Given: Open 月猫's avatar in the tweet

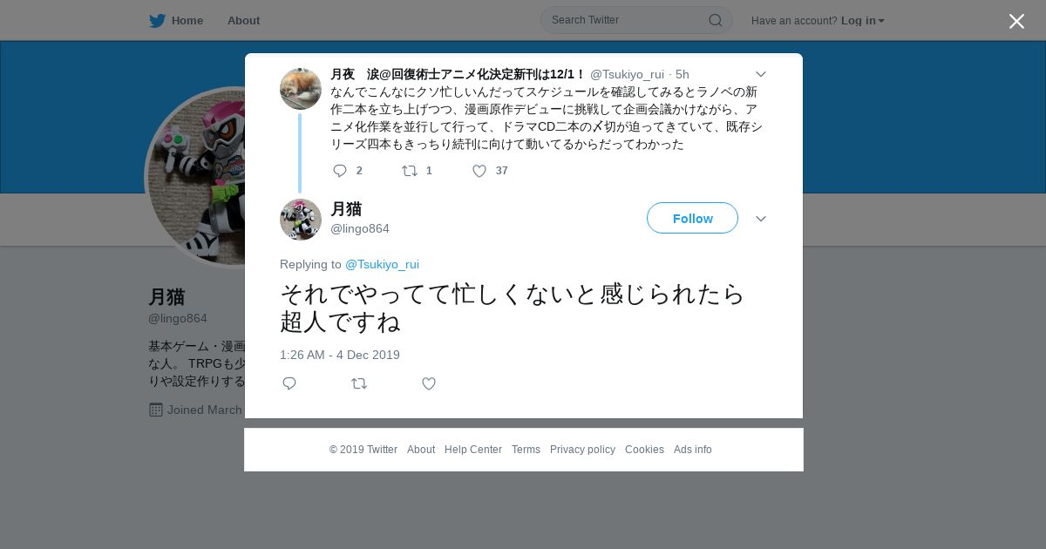Looking at the screenshot, I should click(301, 219).
